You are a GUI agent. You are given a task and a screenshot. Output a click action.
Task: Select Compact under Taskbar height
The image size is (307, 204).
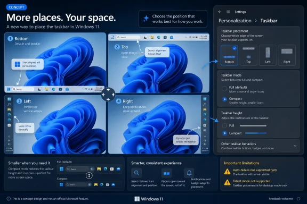pyautogui.click(x=224, y=133)
